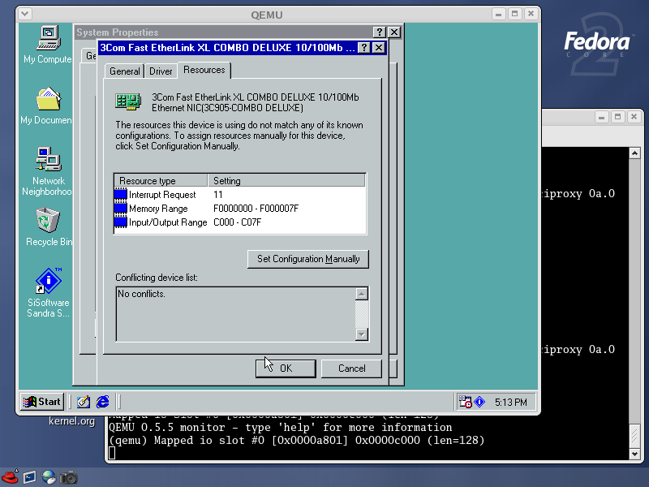Launch Internet Explorer from quick launch
This screenshot has width=649, height=487.
tap(103, 402)
